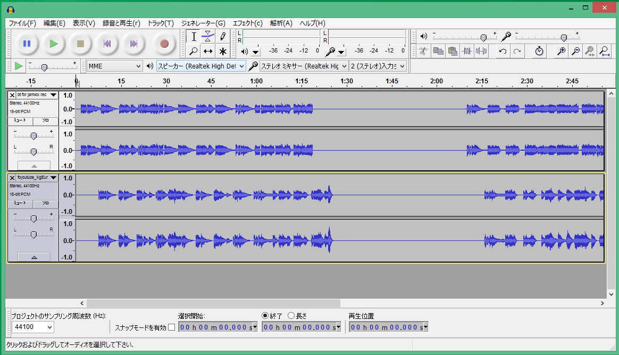Click the Record button

point(164,44)
